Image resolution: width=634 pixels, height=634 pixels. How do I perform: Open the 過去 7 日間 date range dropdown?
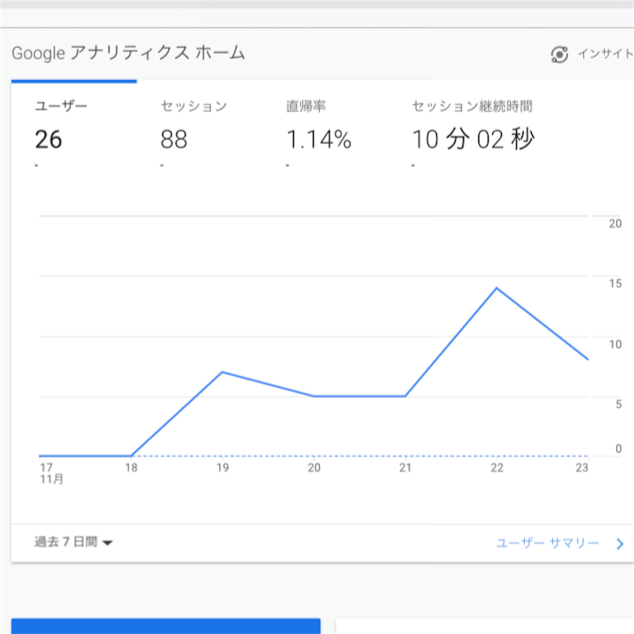point(73,542)
